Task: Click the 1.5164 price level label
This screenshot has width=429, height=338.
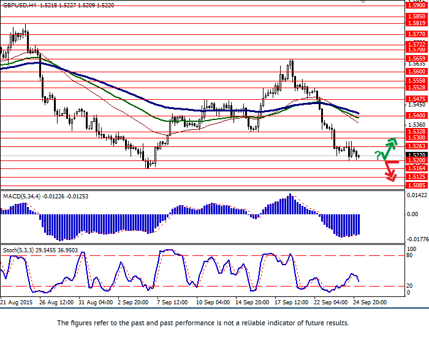Action: (x=417, y=168)
